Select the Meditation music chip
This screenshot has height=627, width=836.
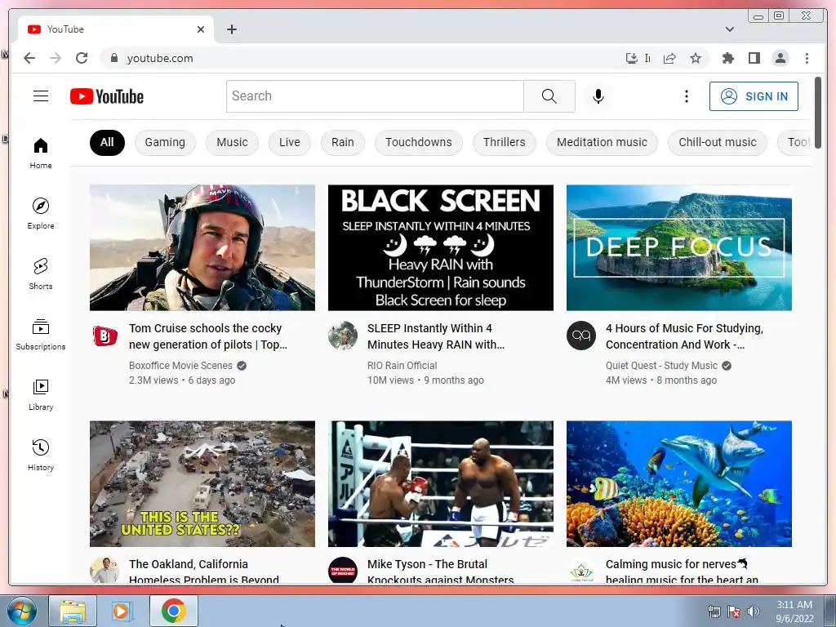coord(602,142)
